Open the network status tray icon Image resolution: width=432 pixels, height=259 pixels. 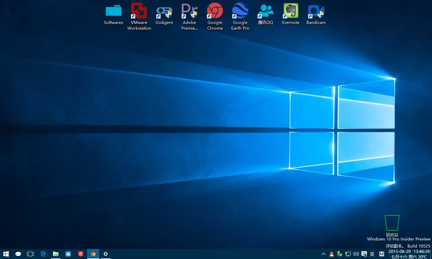click(348, 254)
